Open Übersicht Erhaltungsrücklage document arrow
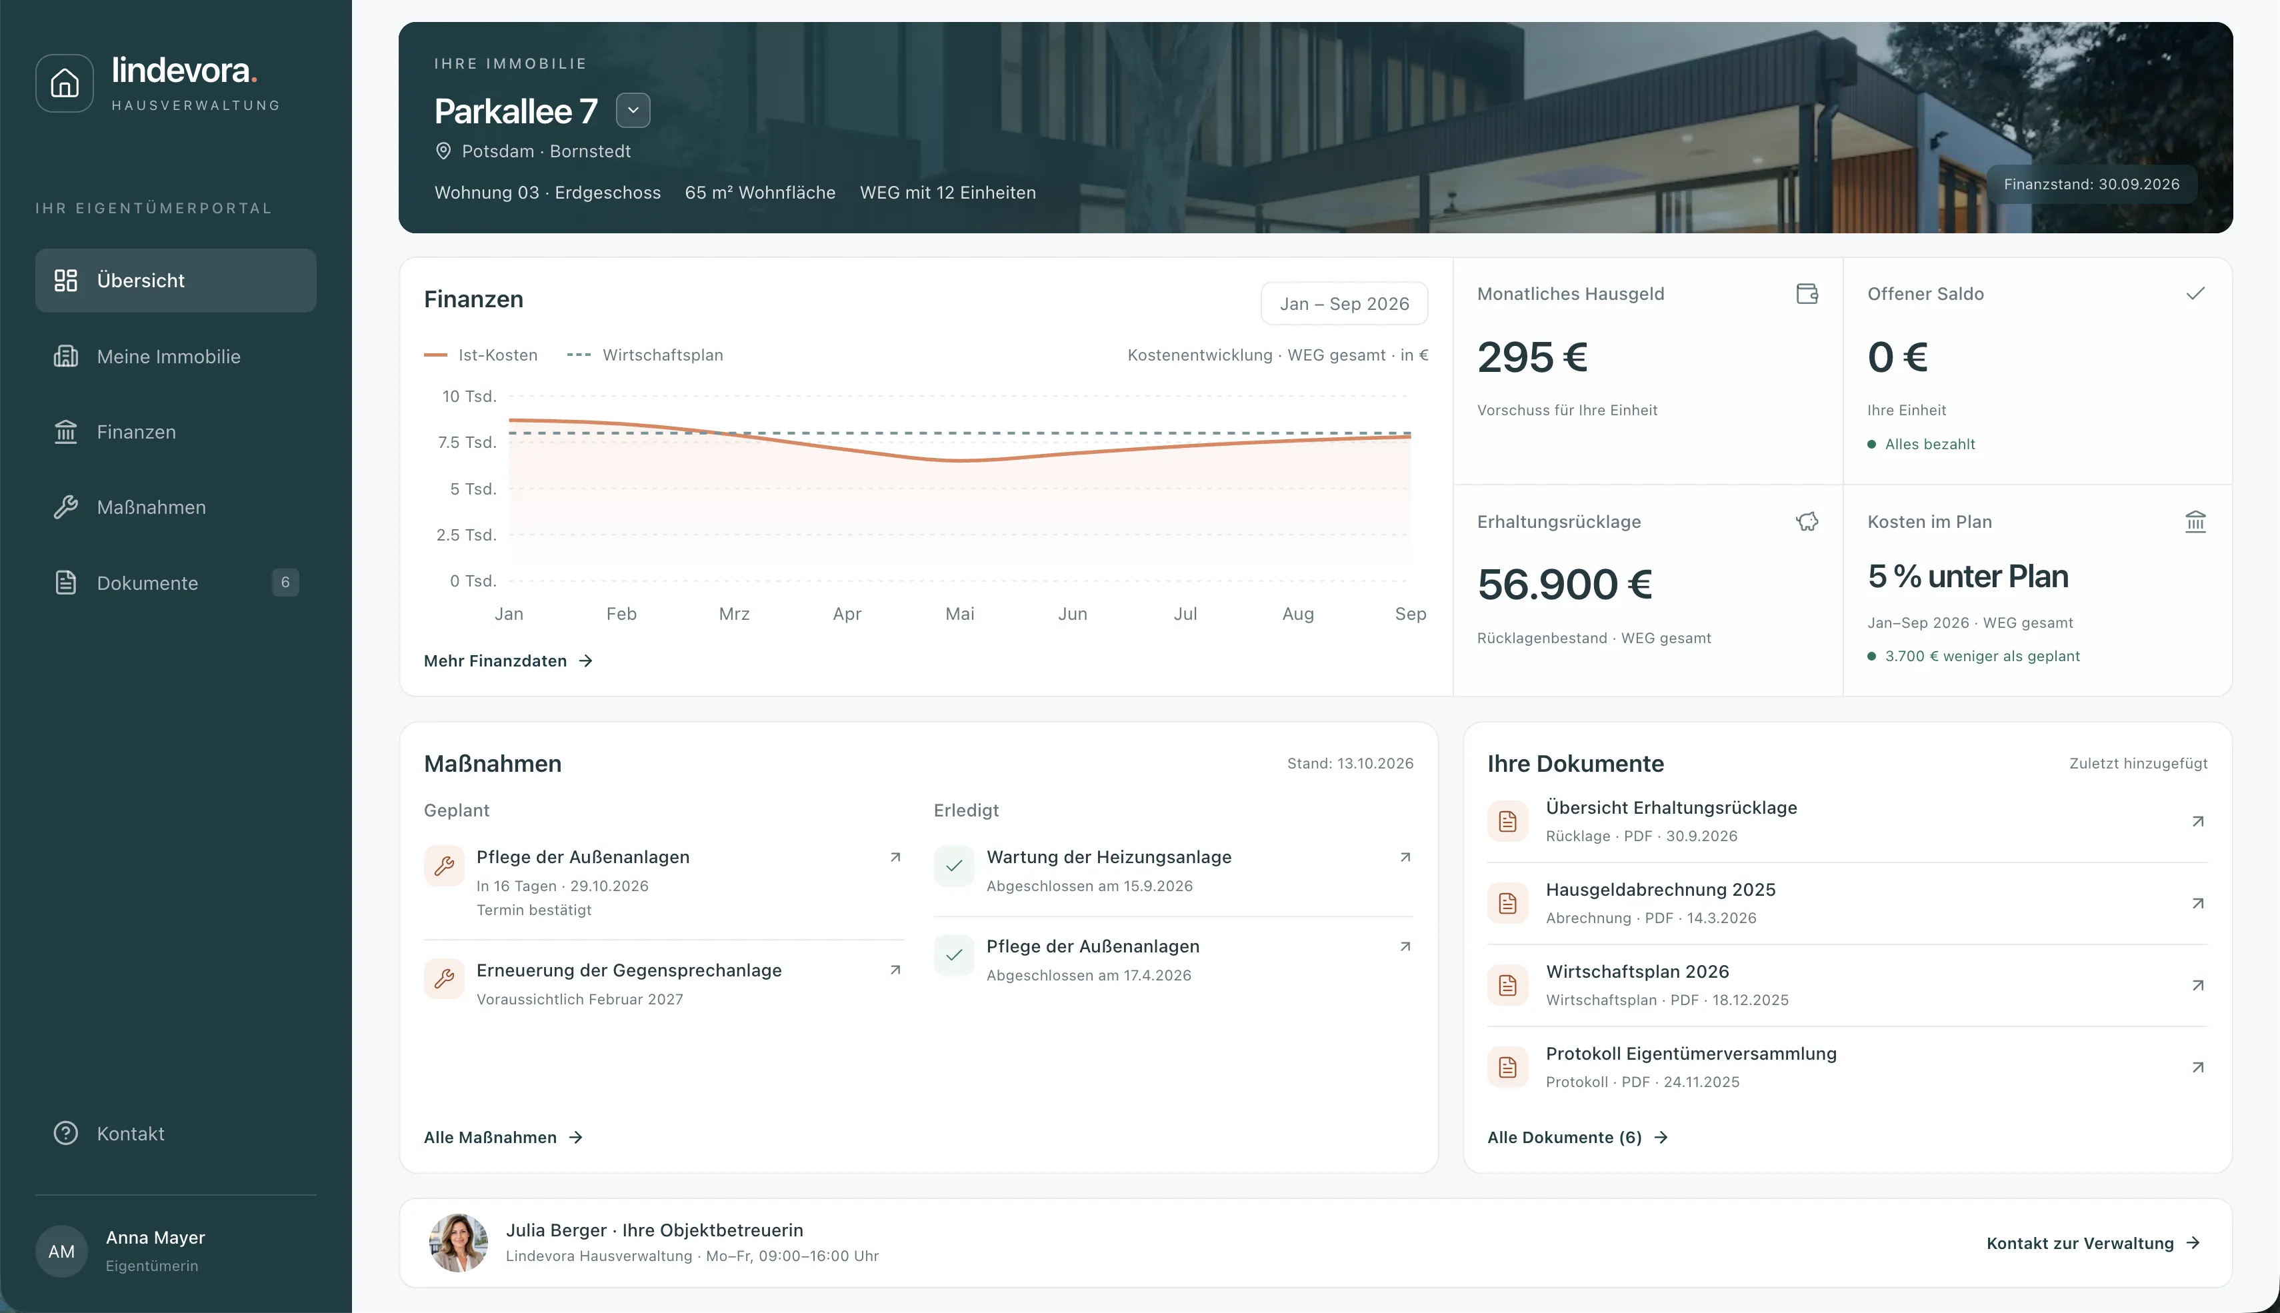 [x=2198, y=822]
